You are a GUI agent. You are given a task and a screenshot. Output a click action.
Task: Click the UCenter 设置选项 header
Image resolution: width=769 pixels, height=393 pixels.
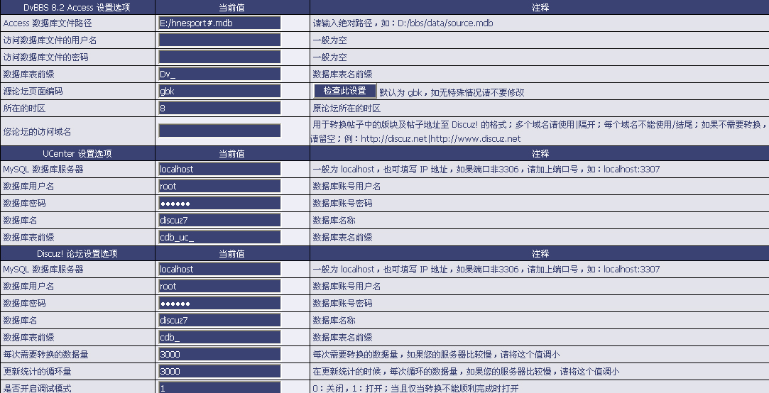(77, 153)
